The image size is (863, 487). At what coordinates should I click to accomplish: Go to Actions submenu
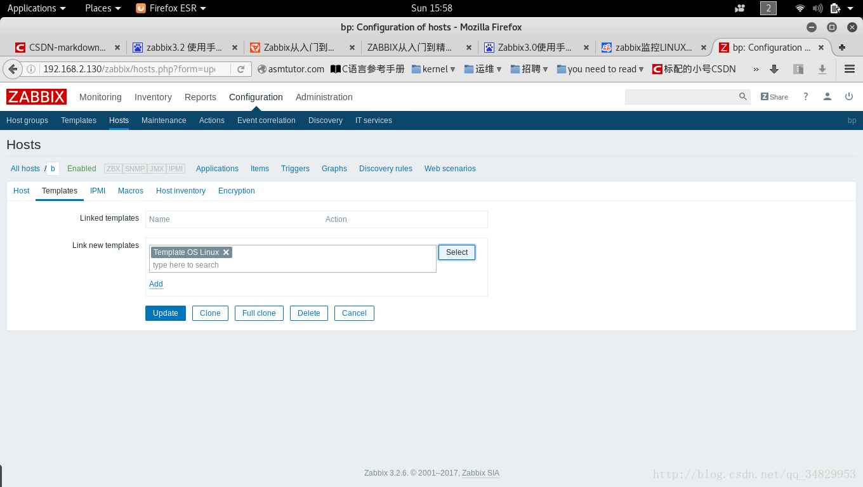point(212,120)
